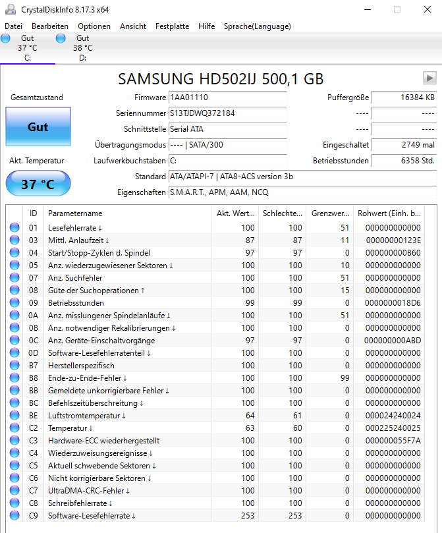
Task: Open the Datei menu
Action: click(14, 26)
